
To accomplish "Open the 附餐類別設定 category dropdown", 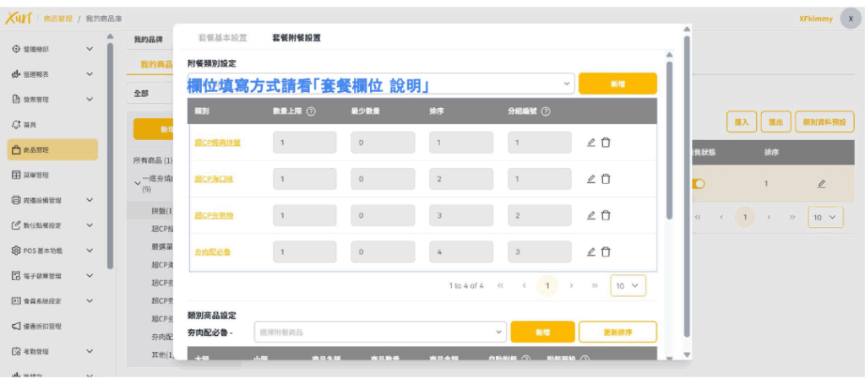I will pos(566,84).
